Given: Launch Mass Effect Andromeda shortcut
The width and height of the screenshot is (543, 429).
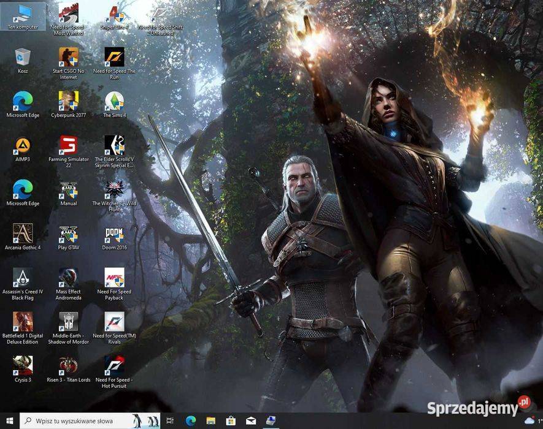Looking at the screenshot, I should tap(68, 278).
